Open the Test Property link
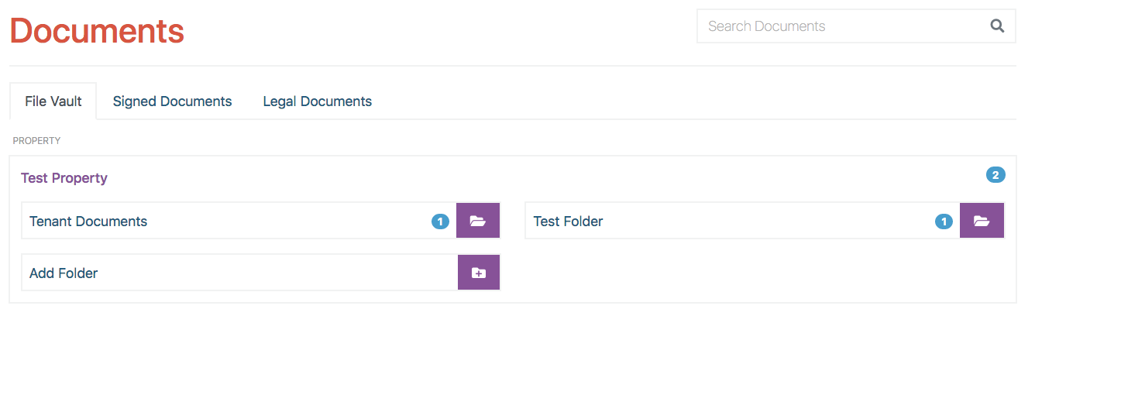Image resolution: width=1121 pixels, height=419 pixels. click(x=64, y=178)
